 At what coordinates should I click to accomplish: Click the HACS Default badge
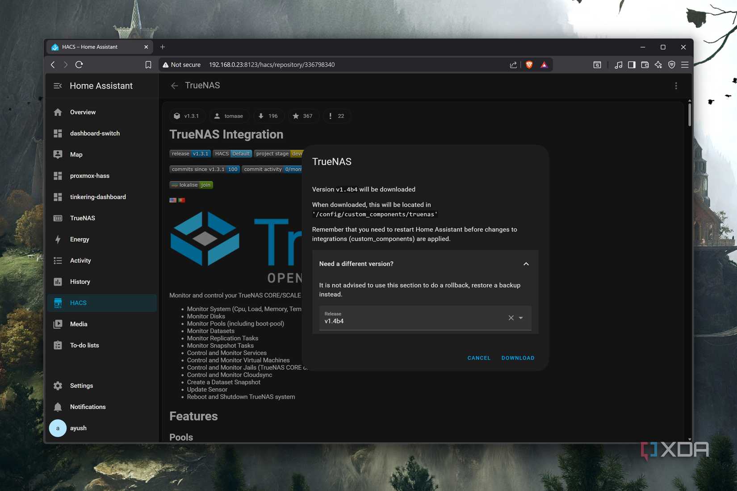(232, 154)
